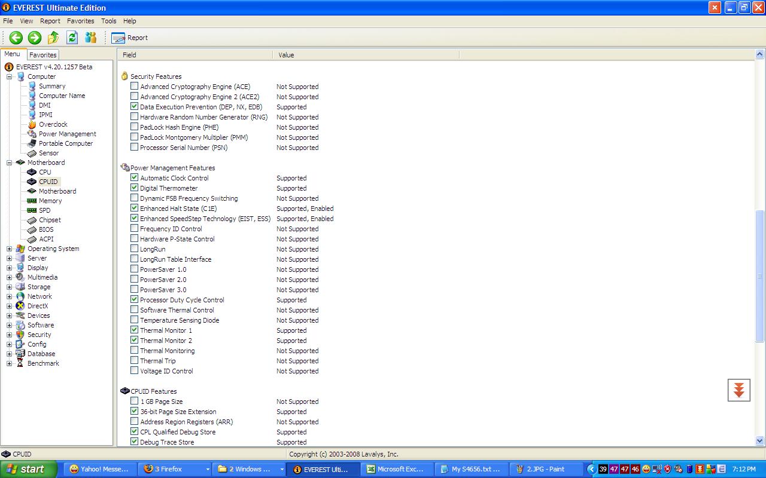Image resolution: width=766 pixels, height=478 pixels.
Task: Click the scrollbar down arrow
Action: coord(760,441)
